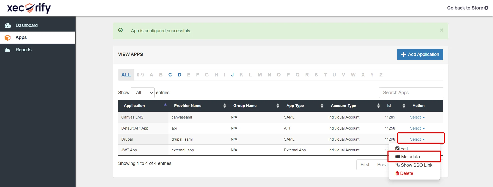This screenshot has width=493, height=187.
Task: Click the API app type cell
Action: tap(287, 128)
